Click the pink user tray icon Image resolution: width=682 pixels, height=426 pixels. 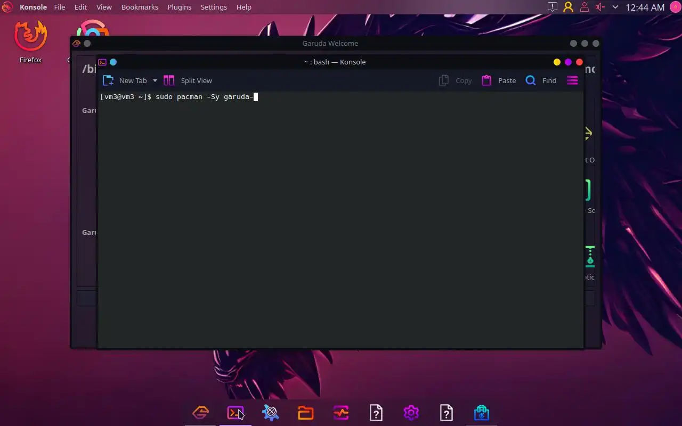584,7
